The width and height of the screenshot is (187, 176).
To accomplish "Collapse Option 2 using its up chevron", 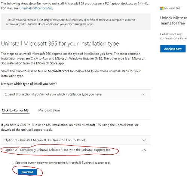I will click(x=144, y=150).
